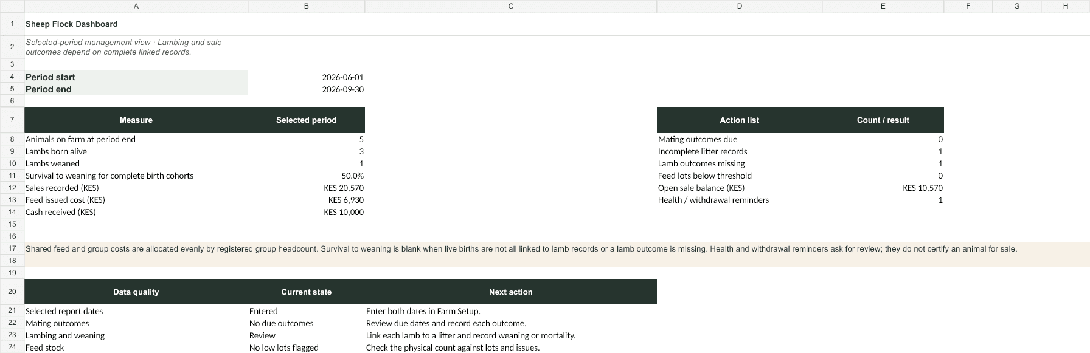This screenshot has width=1090, height=353.
Task: Select row 7 header
Action: point(12,120)
